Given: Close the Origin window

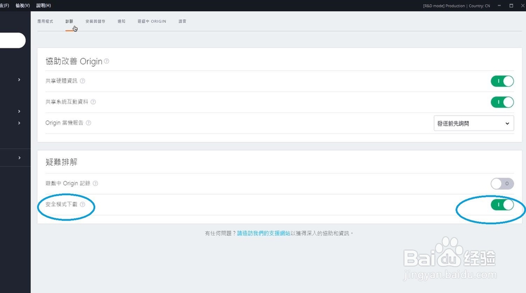Looking at the screenshot, I should pyautogui.click(x=523, y=5).
